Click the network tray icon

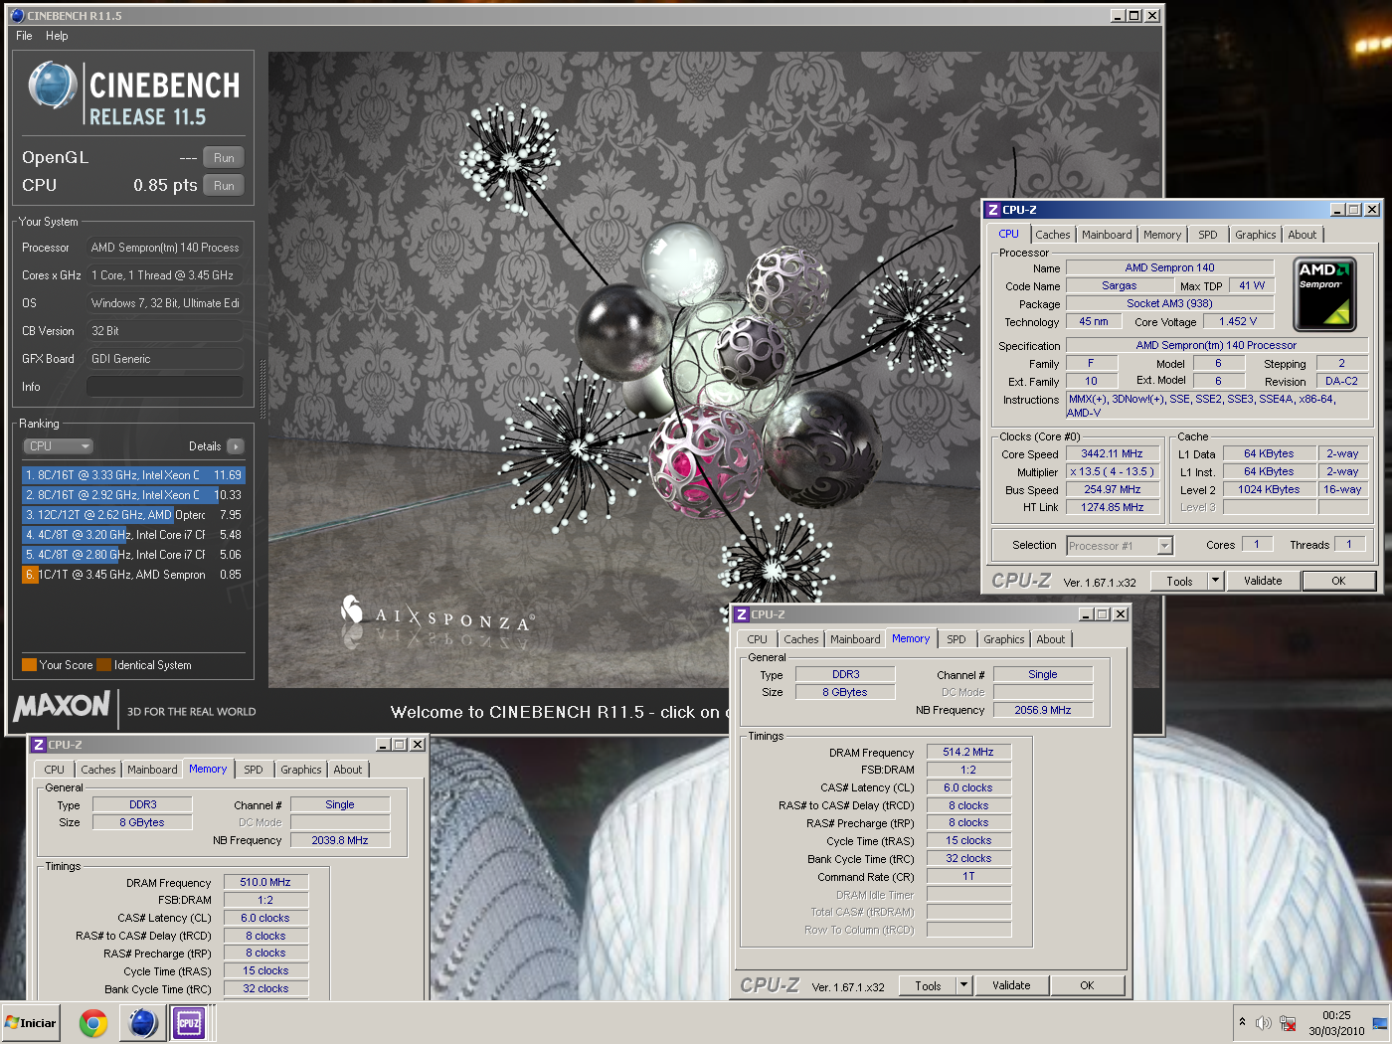coord(1288,1023)
